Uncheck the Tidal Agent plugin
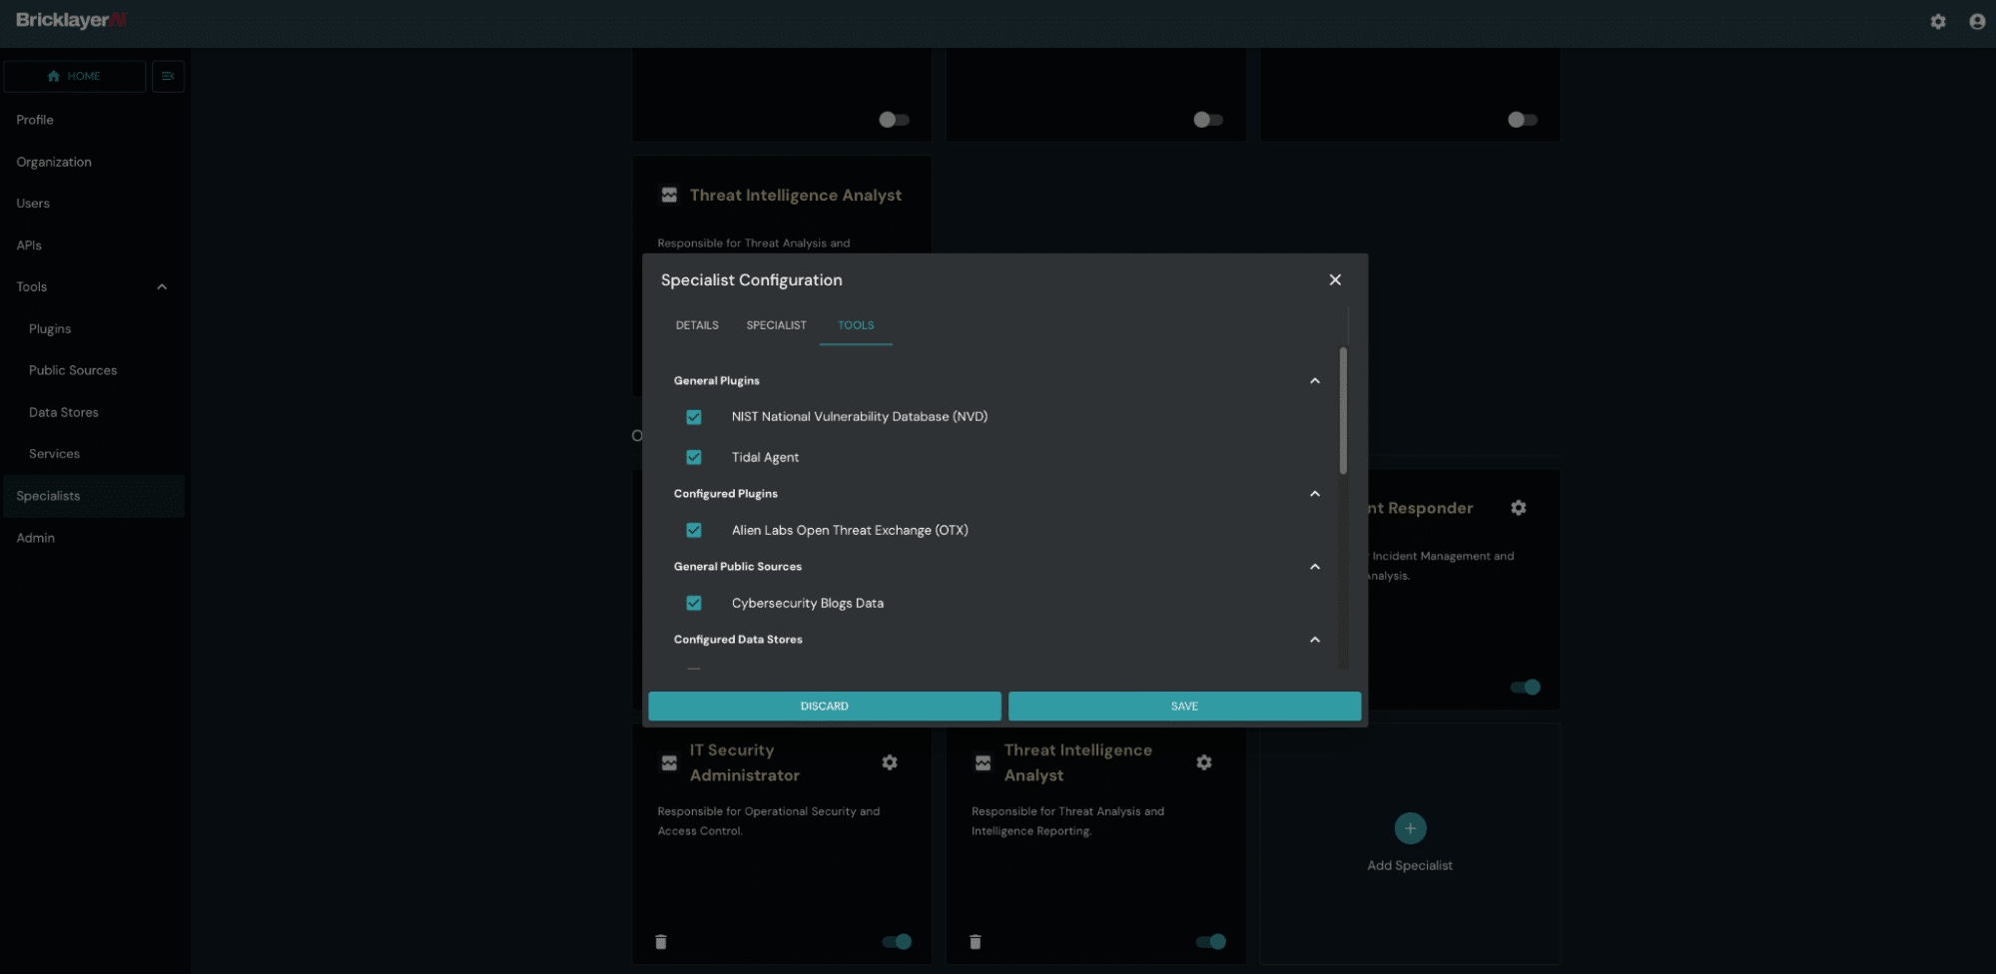Viewport: 1996px width, 975px height. click(x=694, y=457)
